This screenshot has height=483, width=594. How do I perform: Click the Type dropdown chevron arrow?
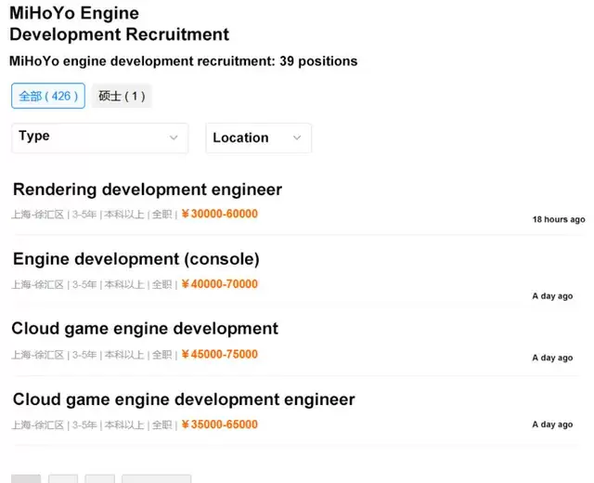pos(174,137)
